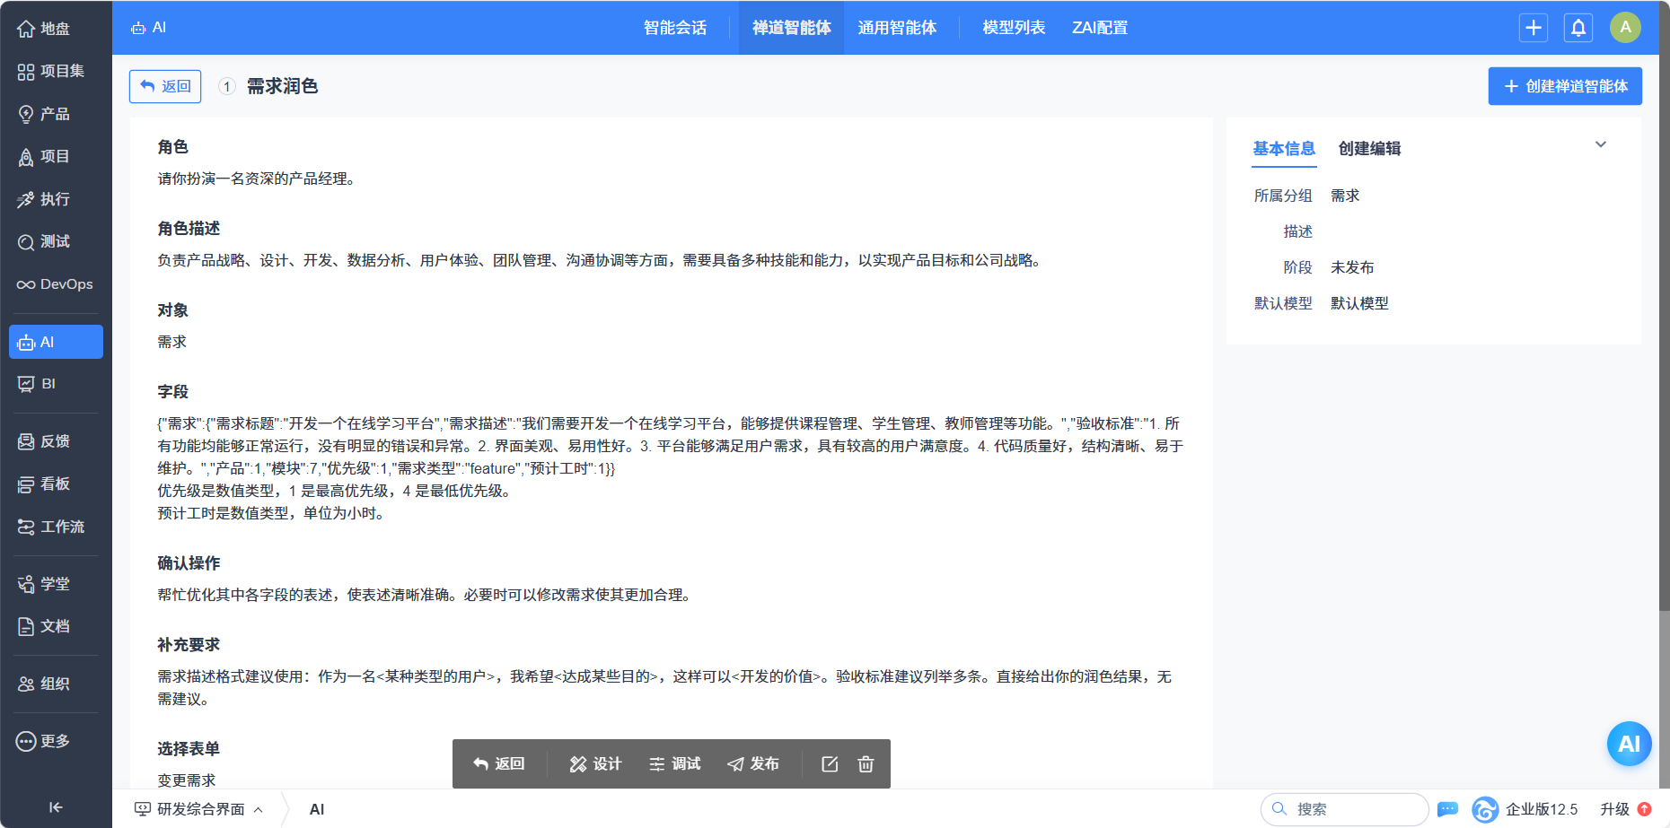The image size is (1670, 828).
Task: Click 调试 in the floating toolbar
Action: pos(675,763)
